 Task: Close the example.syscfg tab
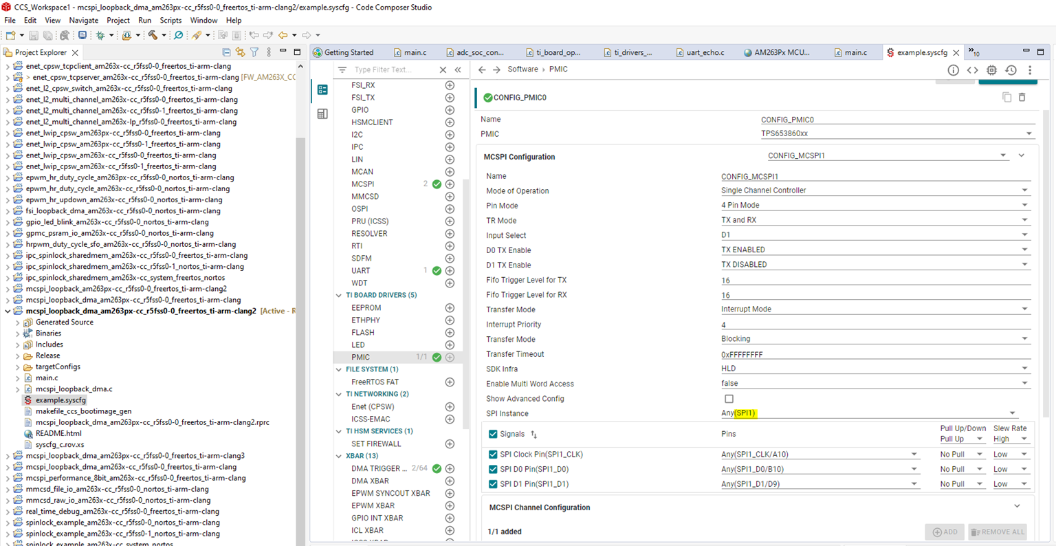pos(956,53)
